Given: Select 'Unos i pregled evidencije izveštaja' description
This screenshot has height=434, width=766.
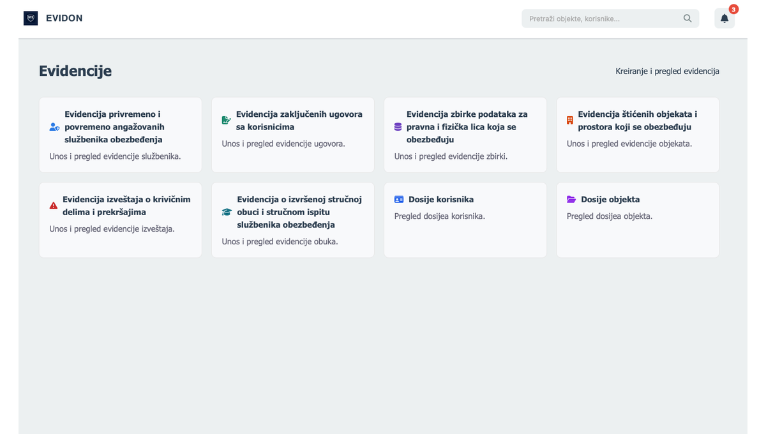Looking at the screenshot, I should [x=112, y=228].
